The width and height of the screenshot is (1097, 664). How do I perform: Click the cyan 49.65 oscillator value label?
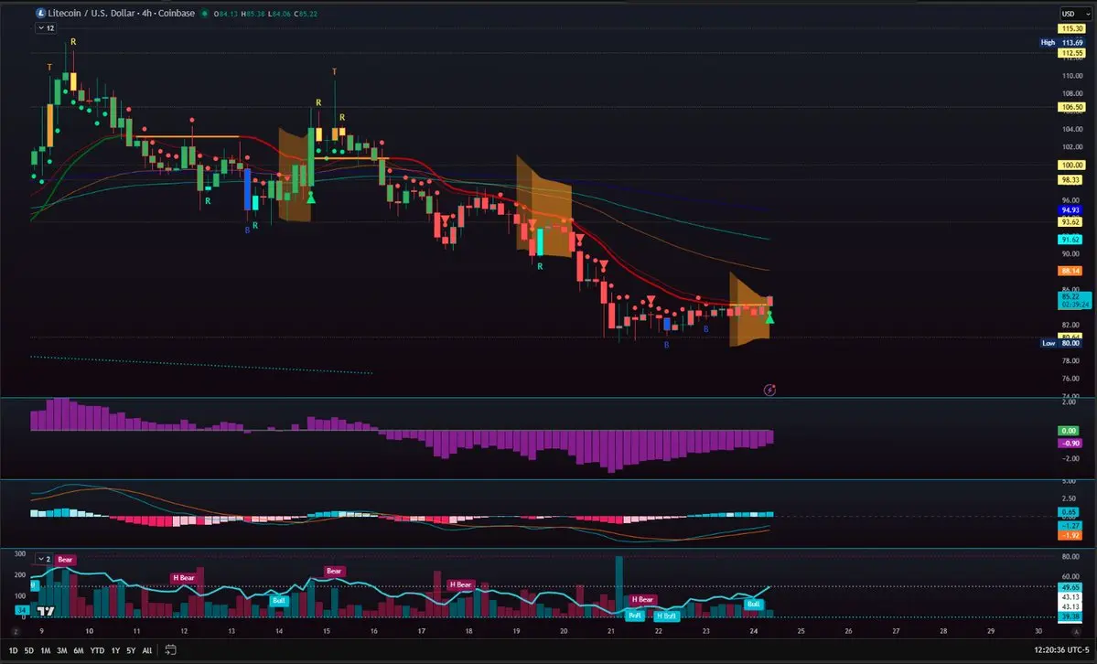1070,587
